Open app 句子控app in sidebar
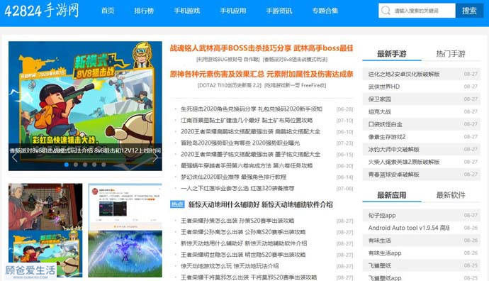Viewport: 489px width, 281px height. [x=382, y=216]
